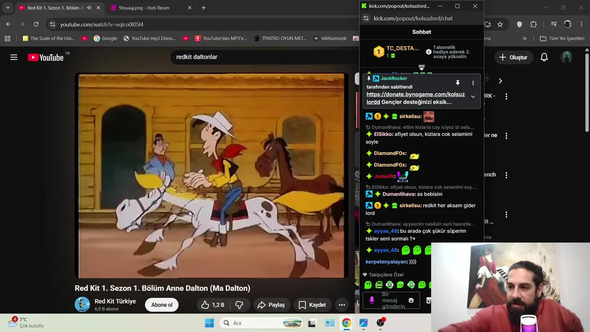Open a new Chrome tab

203,8
